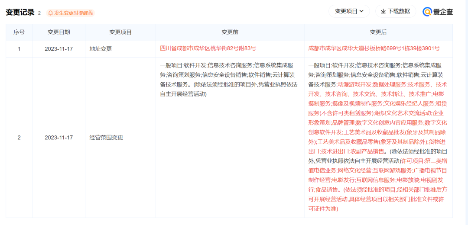Click the 变更记录 section heading
This screenshot has width=468, height=225.
20,13
